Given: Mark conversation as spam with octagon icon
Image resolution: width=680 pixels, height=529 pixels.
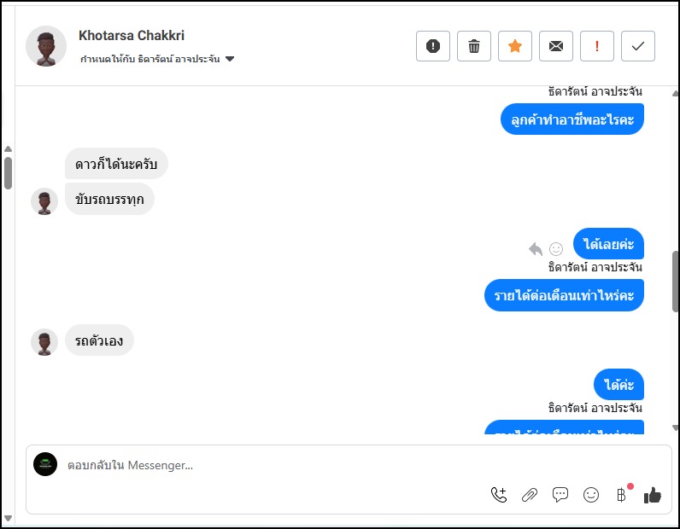Looking at the screenshot, I should point(433,46).
